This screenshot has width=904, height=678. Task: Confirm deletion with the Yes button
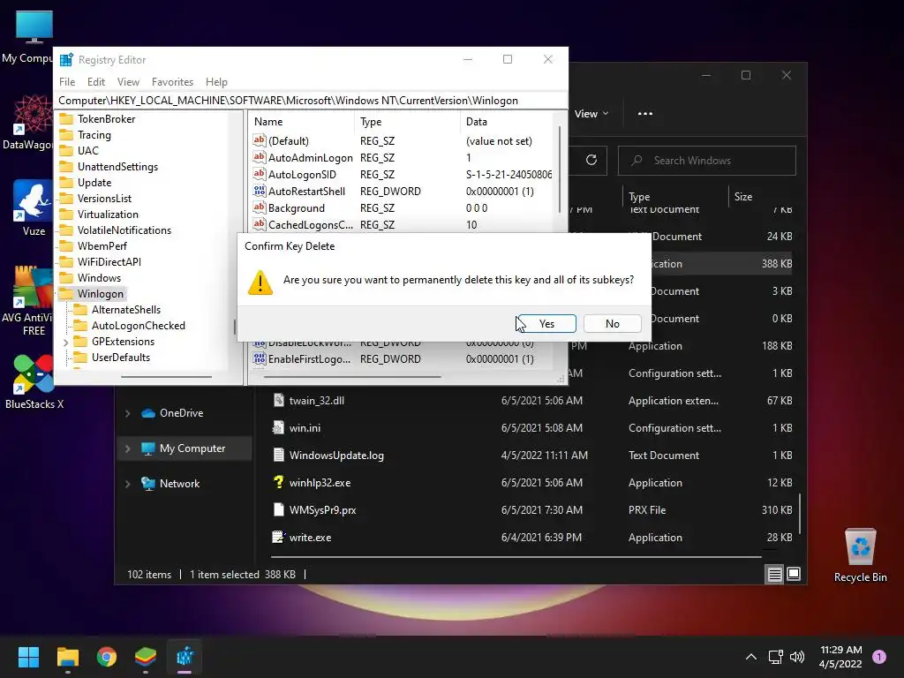546,323
